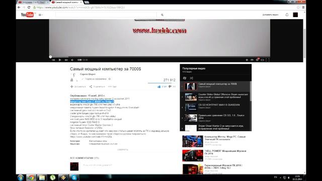Image resolution: width=322 pixels, height=181 pixels.
Task: Click the upload video link in header
Action: point(270,15)
